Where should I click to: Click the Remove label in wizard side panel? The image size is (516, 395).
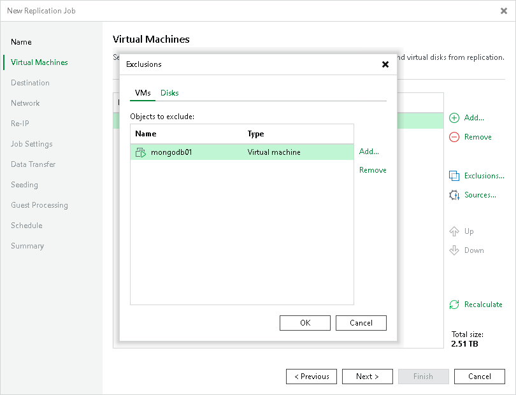click(x=478, y=137)
